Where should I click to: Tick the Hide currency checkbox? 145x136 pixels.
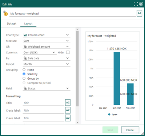tap(68, 52)
